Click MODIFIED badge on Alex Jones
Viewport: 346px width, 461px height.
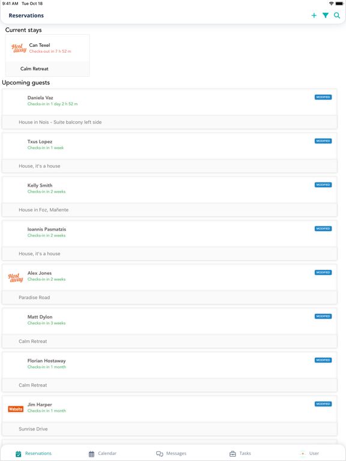click(323, 273)
